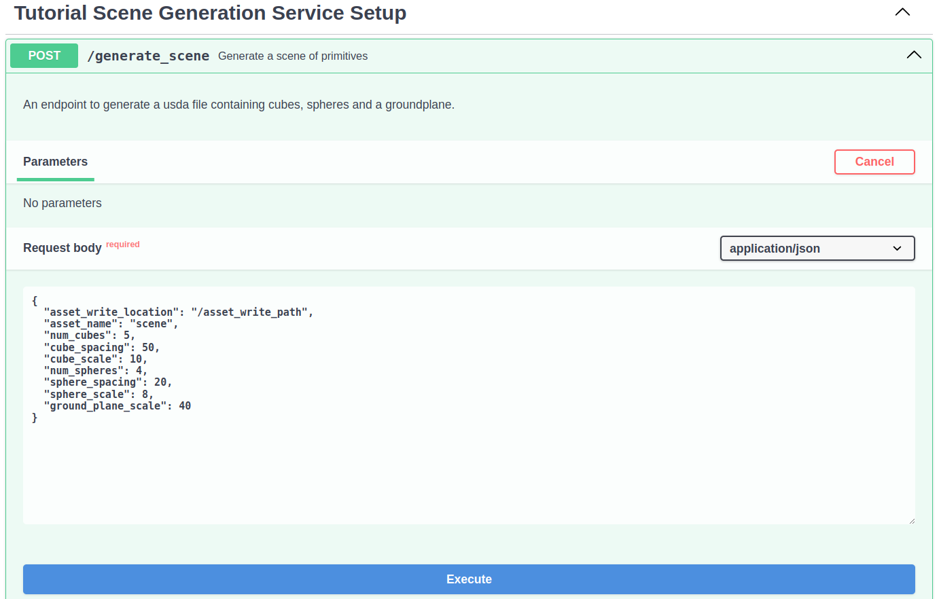This screenshot has height=599, width=939.
Task: Place cursor on the num_cubes line
Action: [88, 335]
